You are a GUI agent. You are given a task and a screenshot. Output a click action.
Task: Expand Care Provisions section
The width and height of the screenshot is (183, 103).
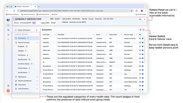coord(37,89)
